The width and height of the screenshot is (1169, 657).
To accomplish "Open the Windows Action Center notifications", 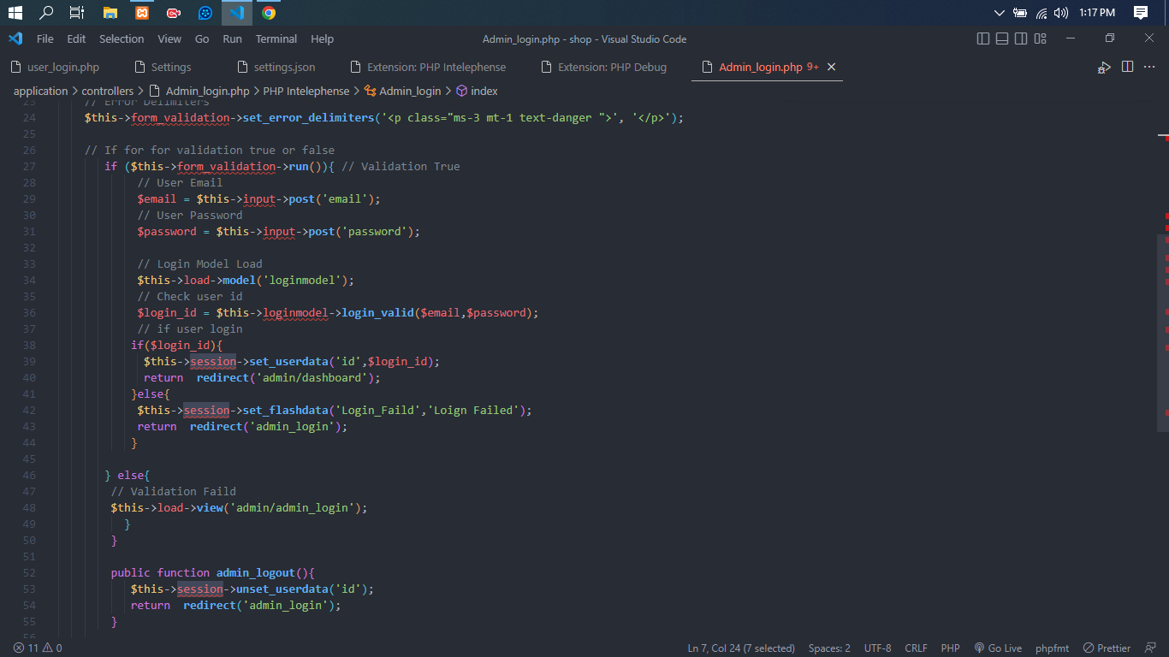I will (x=1140, y=13).
